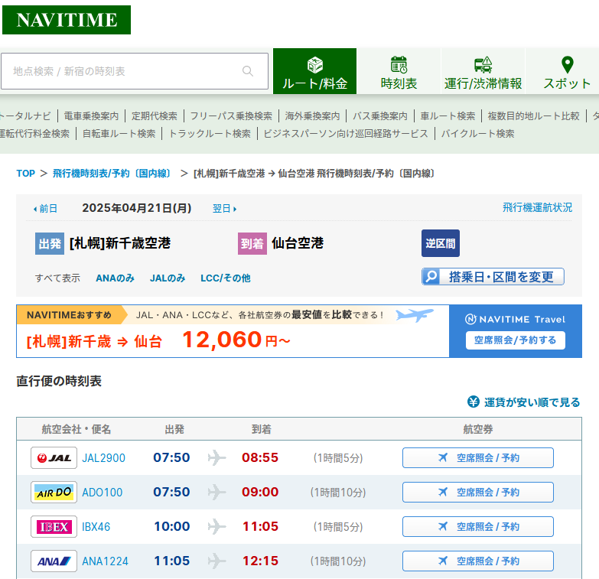The width and height of the screenshot is (599, 579).
Task: Click airplane icon in ANA1224 row
Action: pos(216,561)
